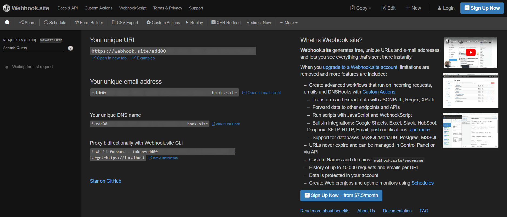The image size is (507, 217).
Task: Open Docs & API menu
Action: 68,8
